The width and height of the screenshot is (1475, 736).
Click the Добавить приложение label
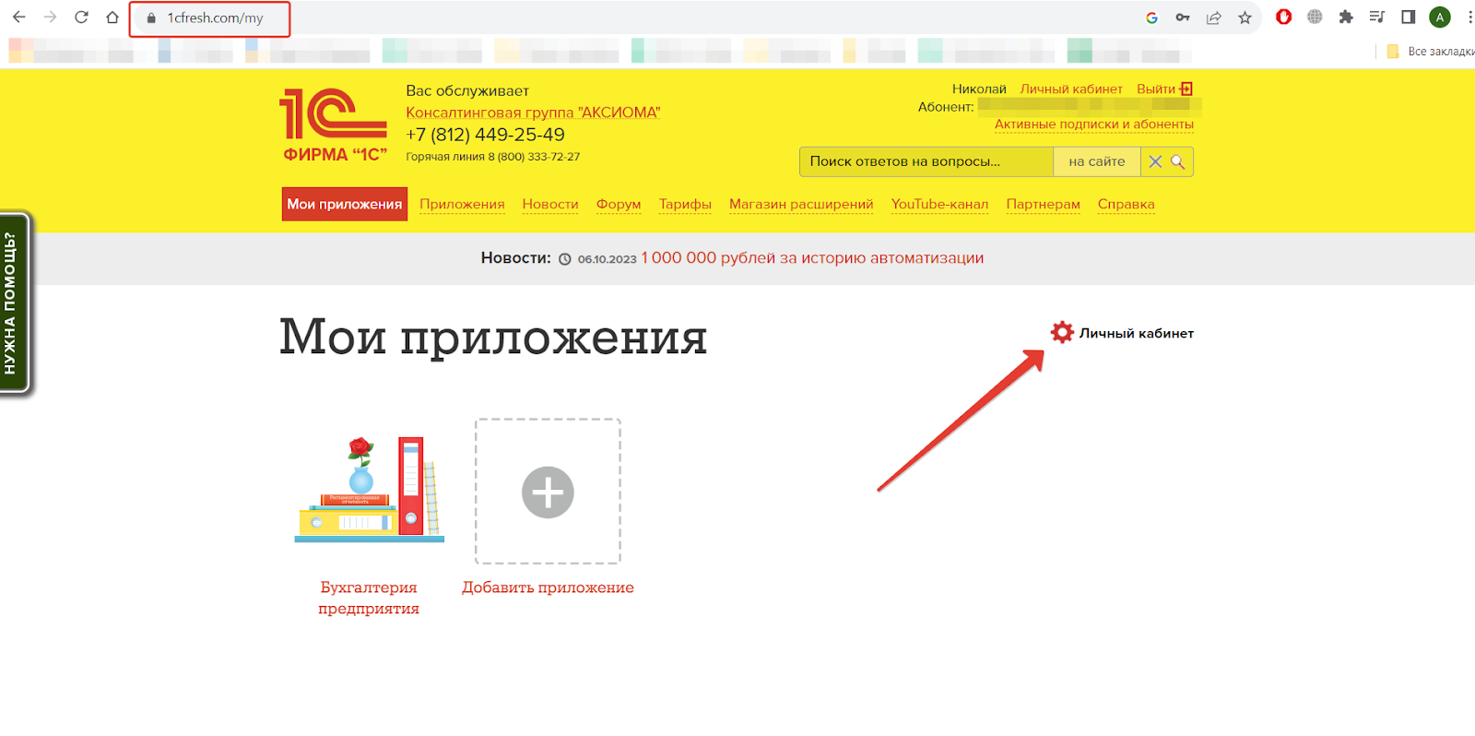pos(548,588)
